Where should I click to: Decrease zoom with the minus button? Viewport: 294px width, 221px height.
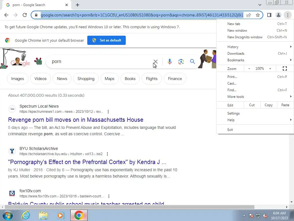[249, 68]
